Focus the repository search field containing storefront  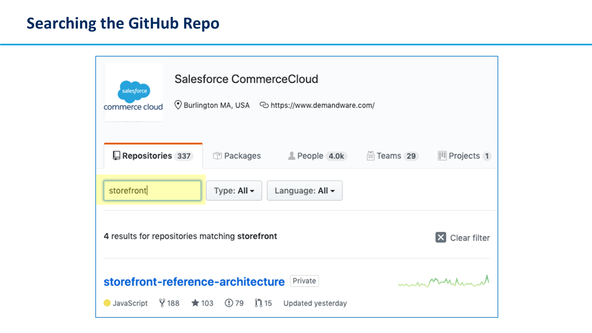pos(152,191)
